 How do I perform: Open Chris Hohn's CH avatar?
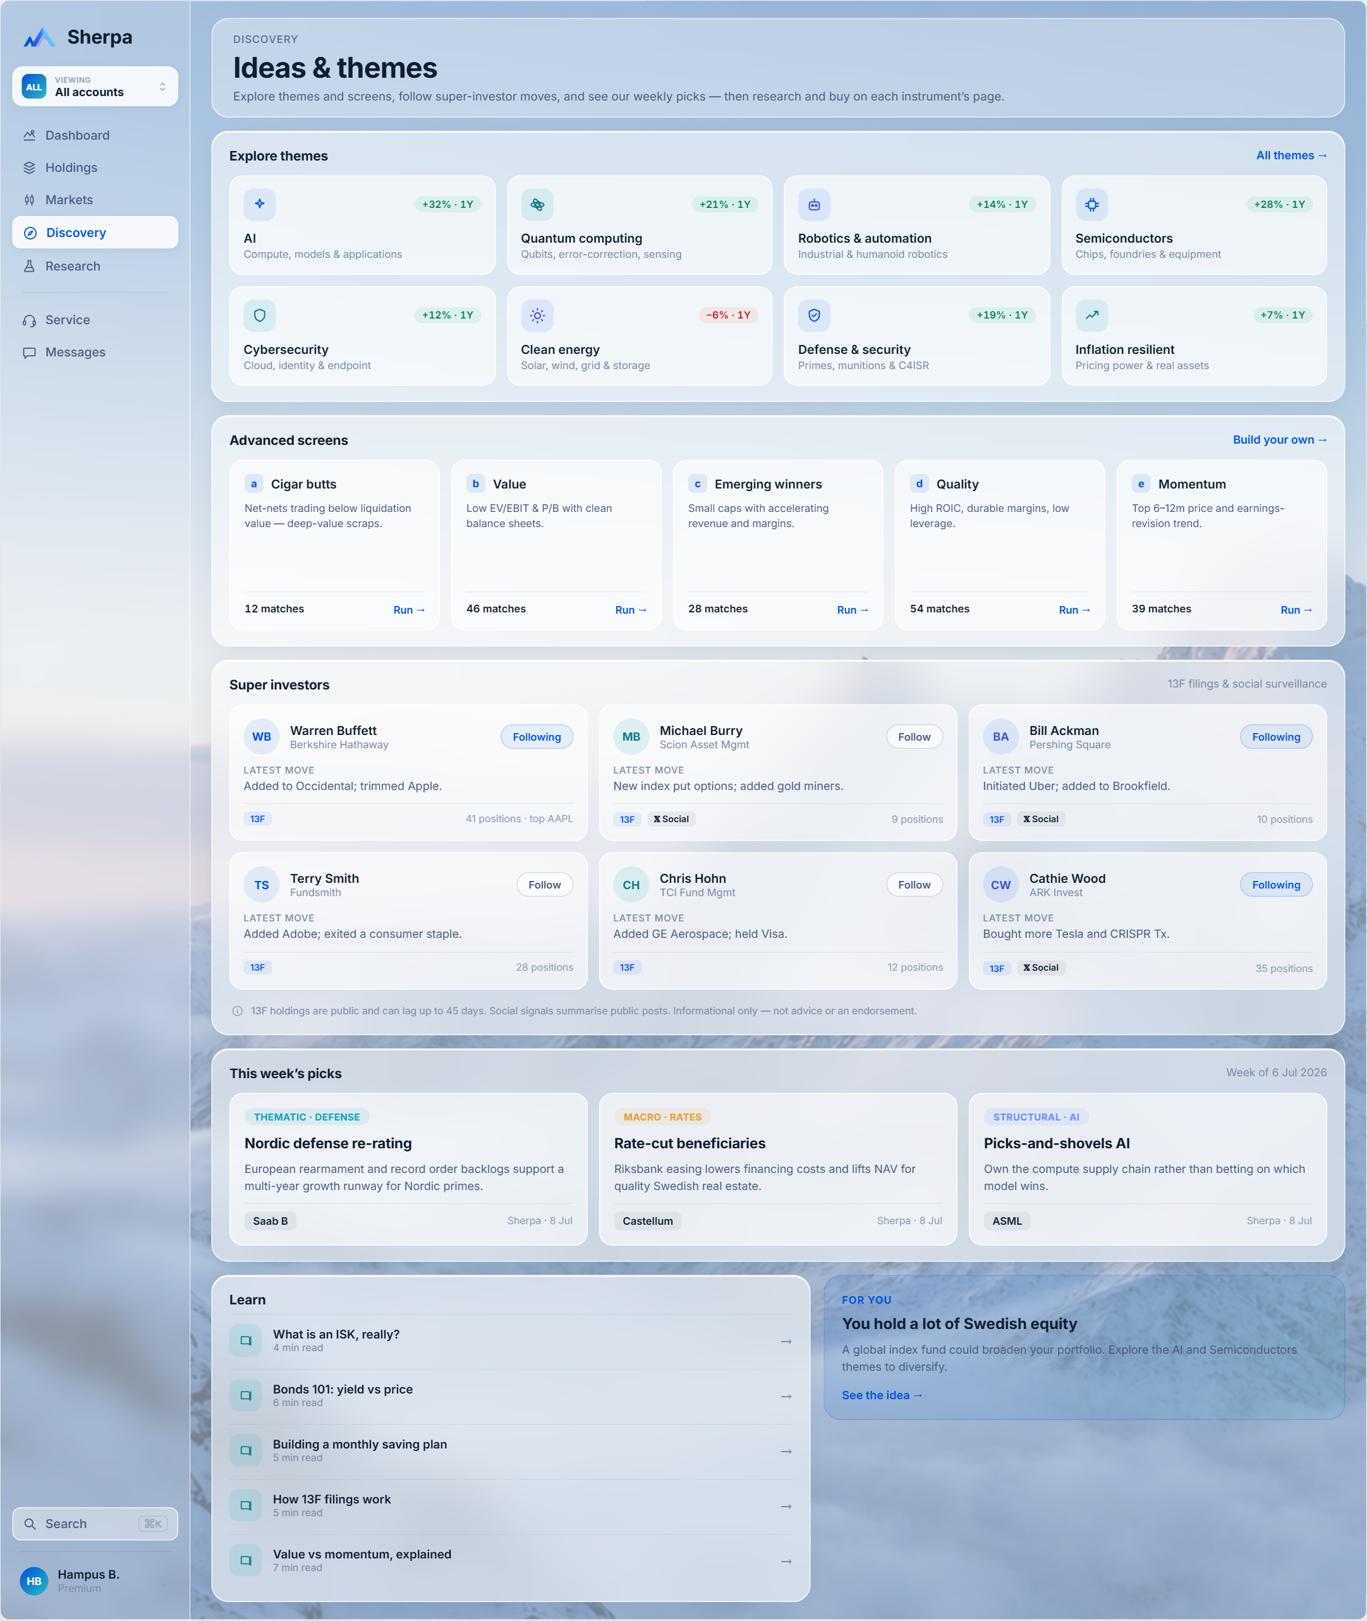coord(631,885)
